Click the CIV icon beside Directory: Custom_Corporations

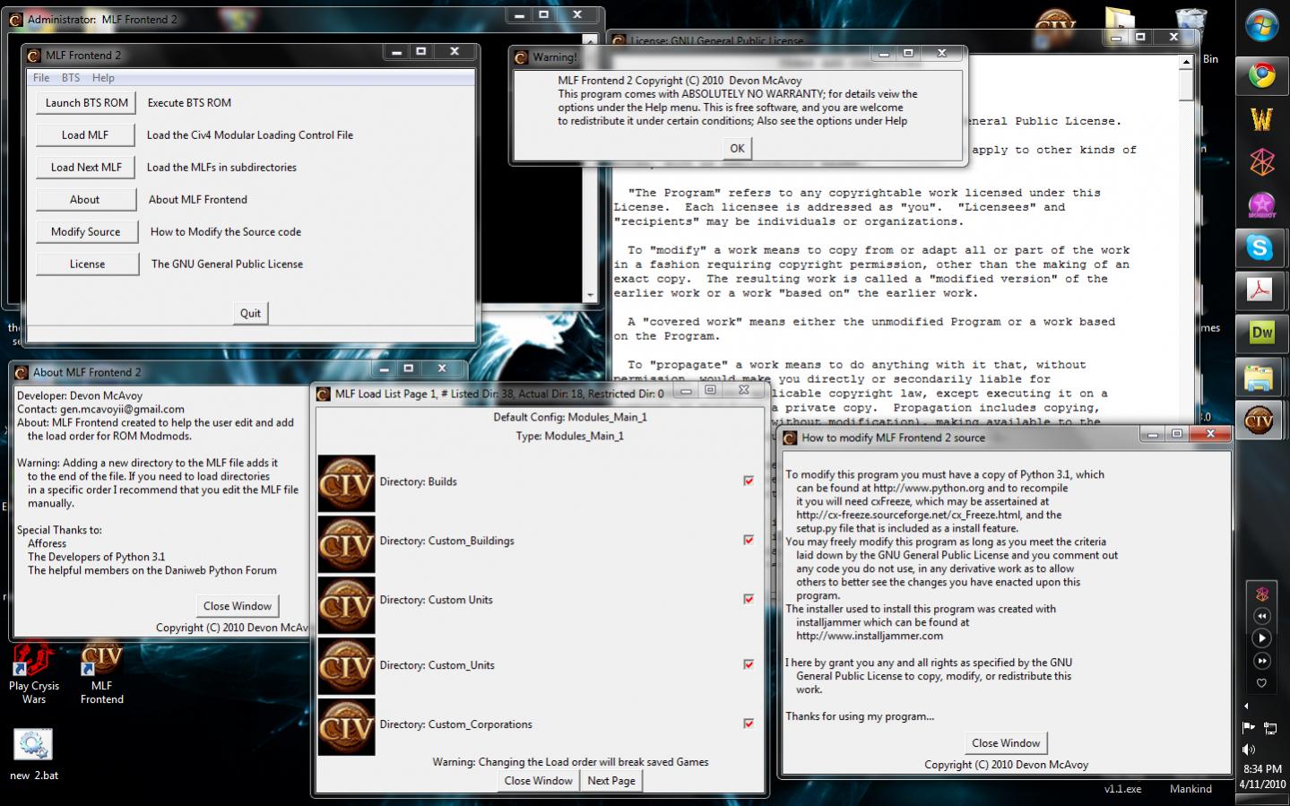347,727
